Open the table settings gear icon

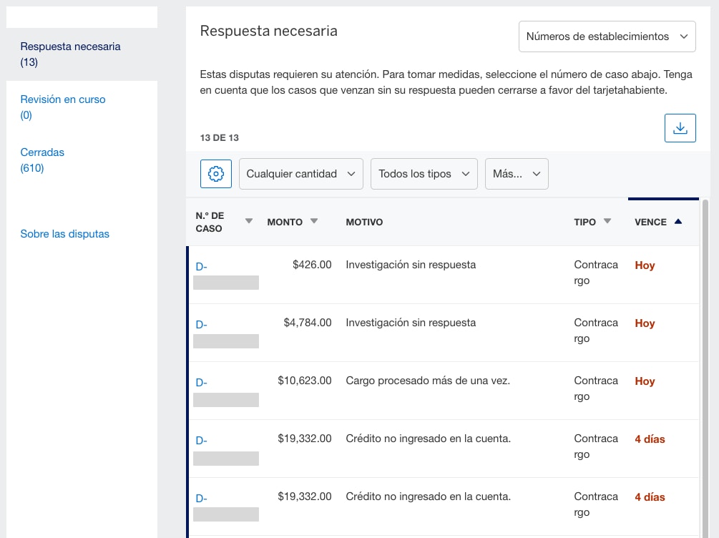click(215, 174)
